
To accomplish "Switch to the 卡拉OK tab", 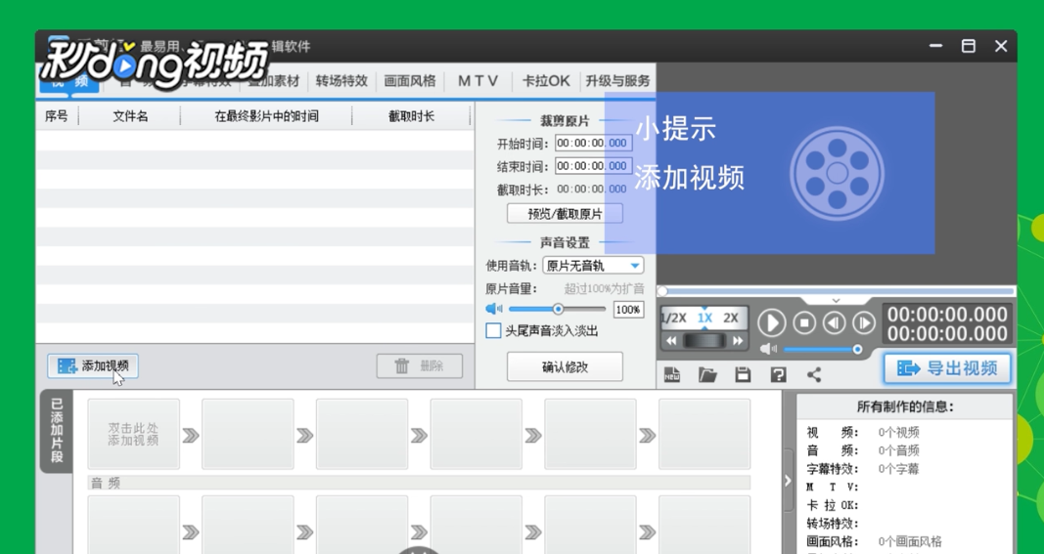I will [x=546, y=81].
